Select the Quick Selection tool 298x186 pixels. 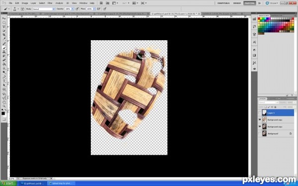coord(4,31)
